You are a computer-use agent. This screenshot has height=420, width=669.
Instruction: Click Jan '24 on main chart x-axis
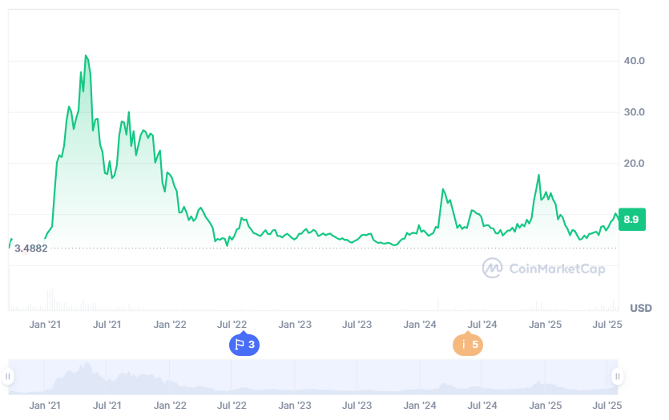[x=420, y=325]
